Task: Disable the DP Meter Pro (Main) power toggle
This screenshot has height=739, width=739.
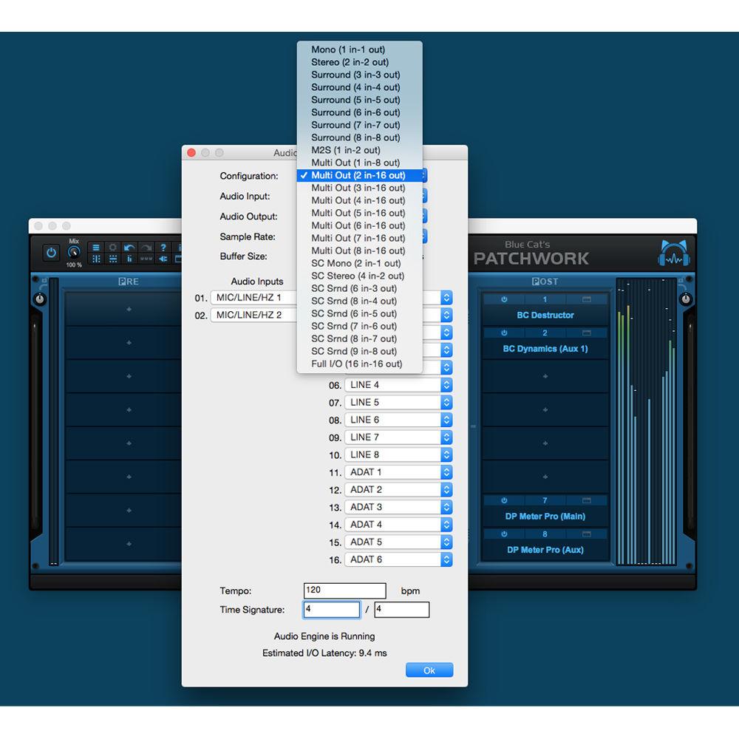Action: [505, 500]
